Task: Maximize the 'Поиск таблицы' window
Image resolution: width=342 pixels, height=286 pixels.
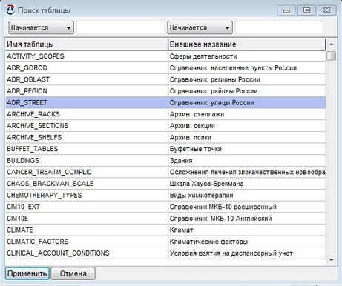Action: point(306,10)
